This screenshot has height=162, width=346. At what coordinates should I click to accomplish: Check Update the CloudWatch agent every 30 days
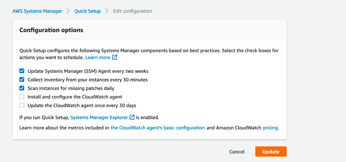pyautogui.click(x=22, y=105)
